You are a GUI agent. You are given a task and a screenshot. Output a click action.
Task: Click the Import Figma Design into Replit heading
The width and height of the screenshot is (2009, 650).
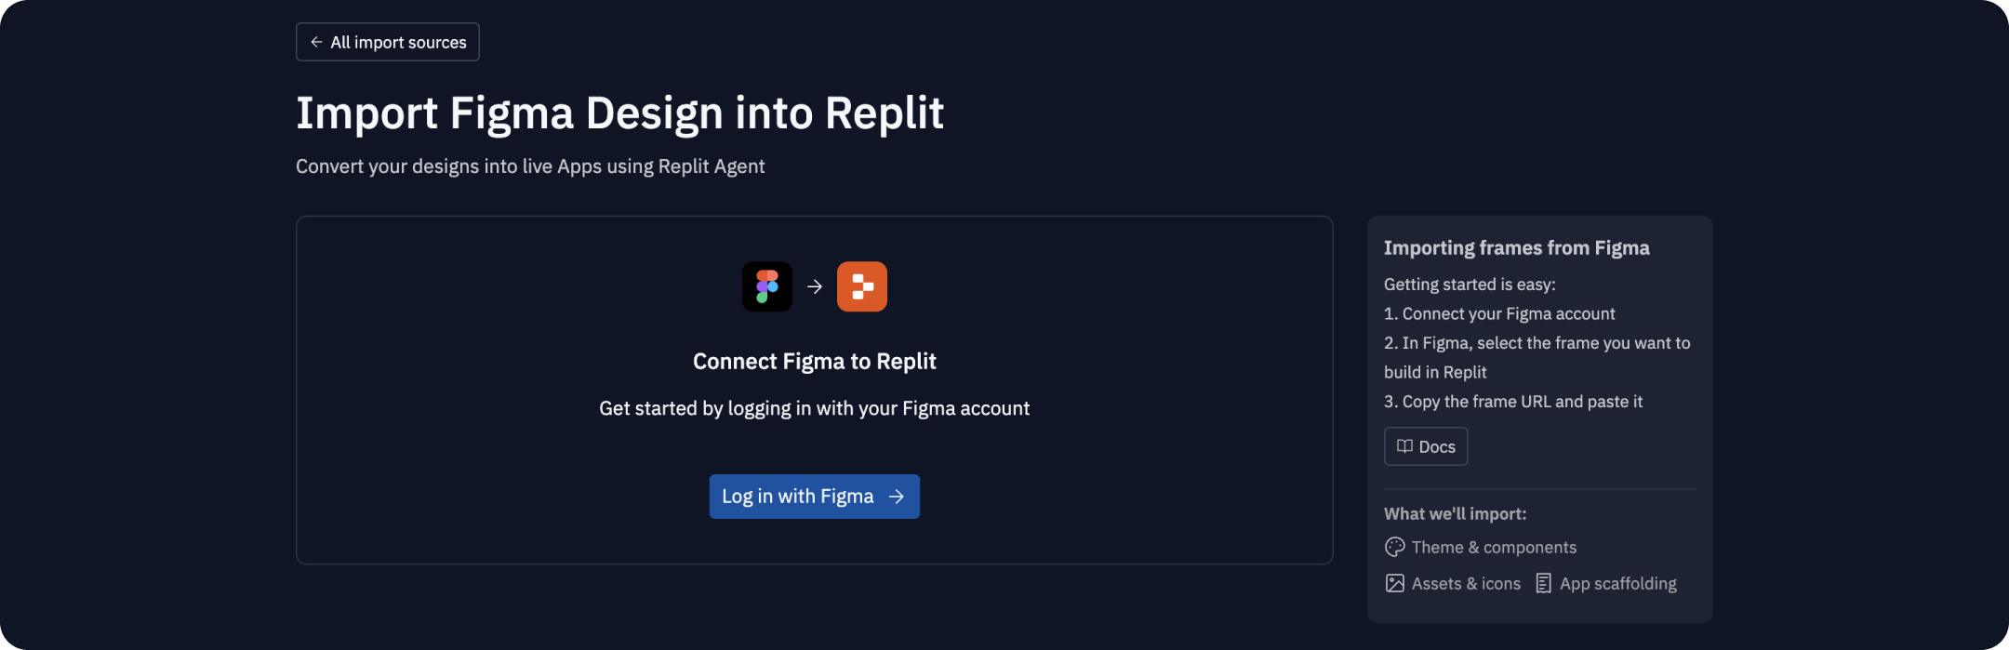[x=619, y=113]
